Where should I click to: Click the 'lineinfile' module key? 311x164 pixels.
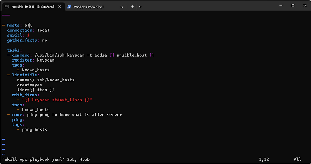click(24, 75)
